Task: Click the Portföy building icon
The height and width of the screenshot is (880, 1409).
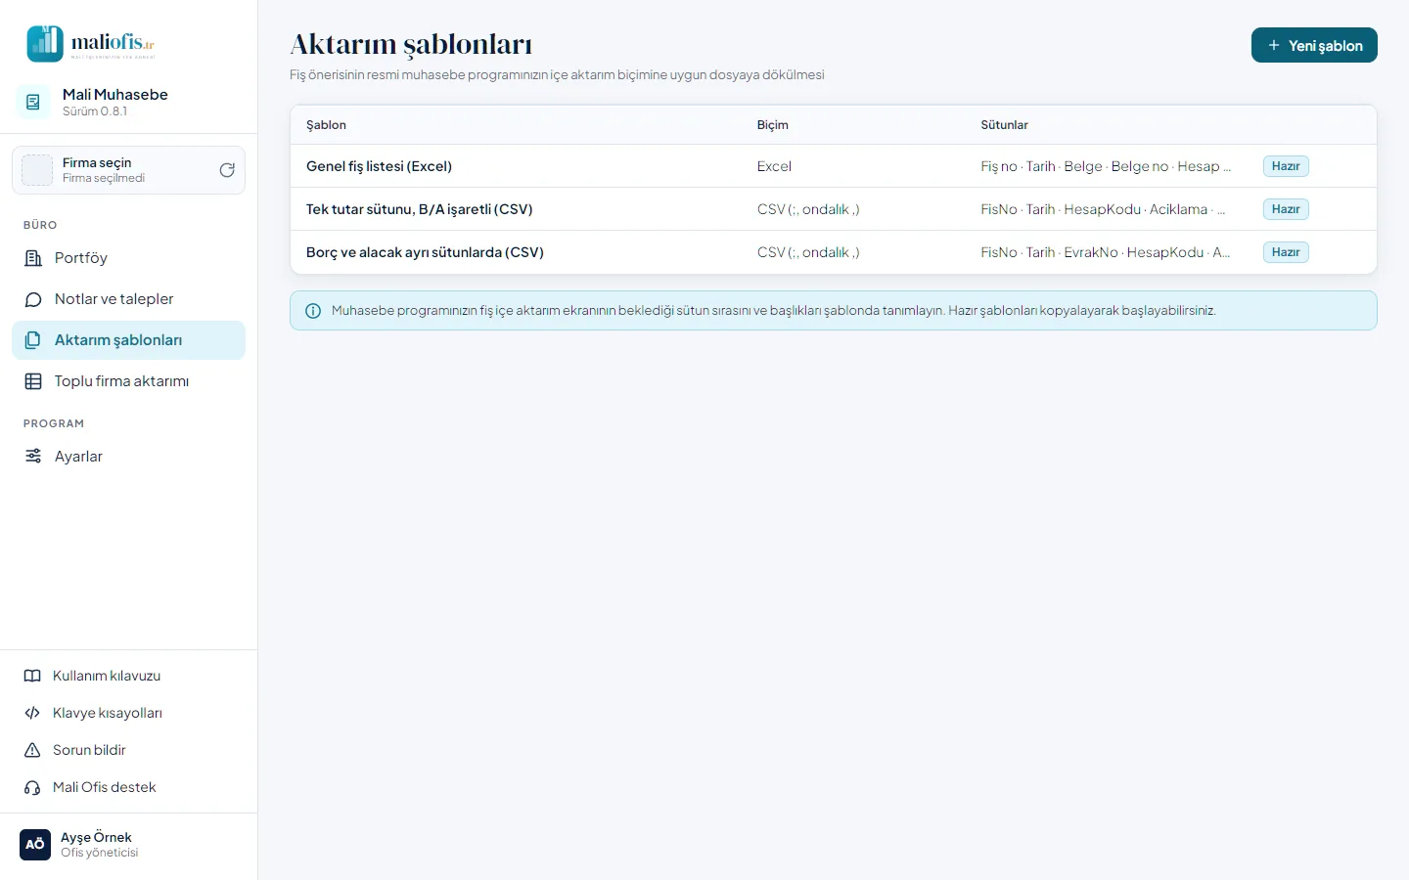Action: click(x=33, y=258)
